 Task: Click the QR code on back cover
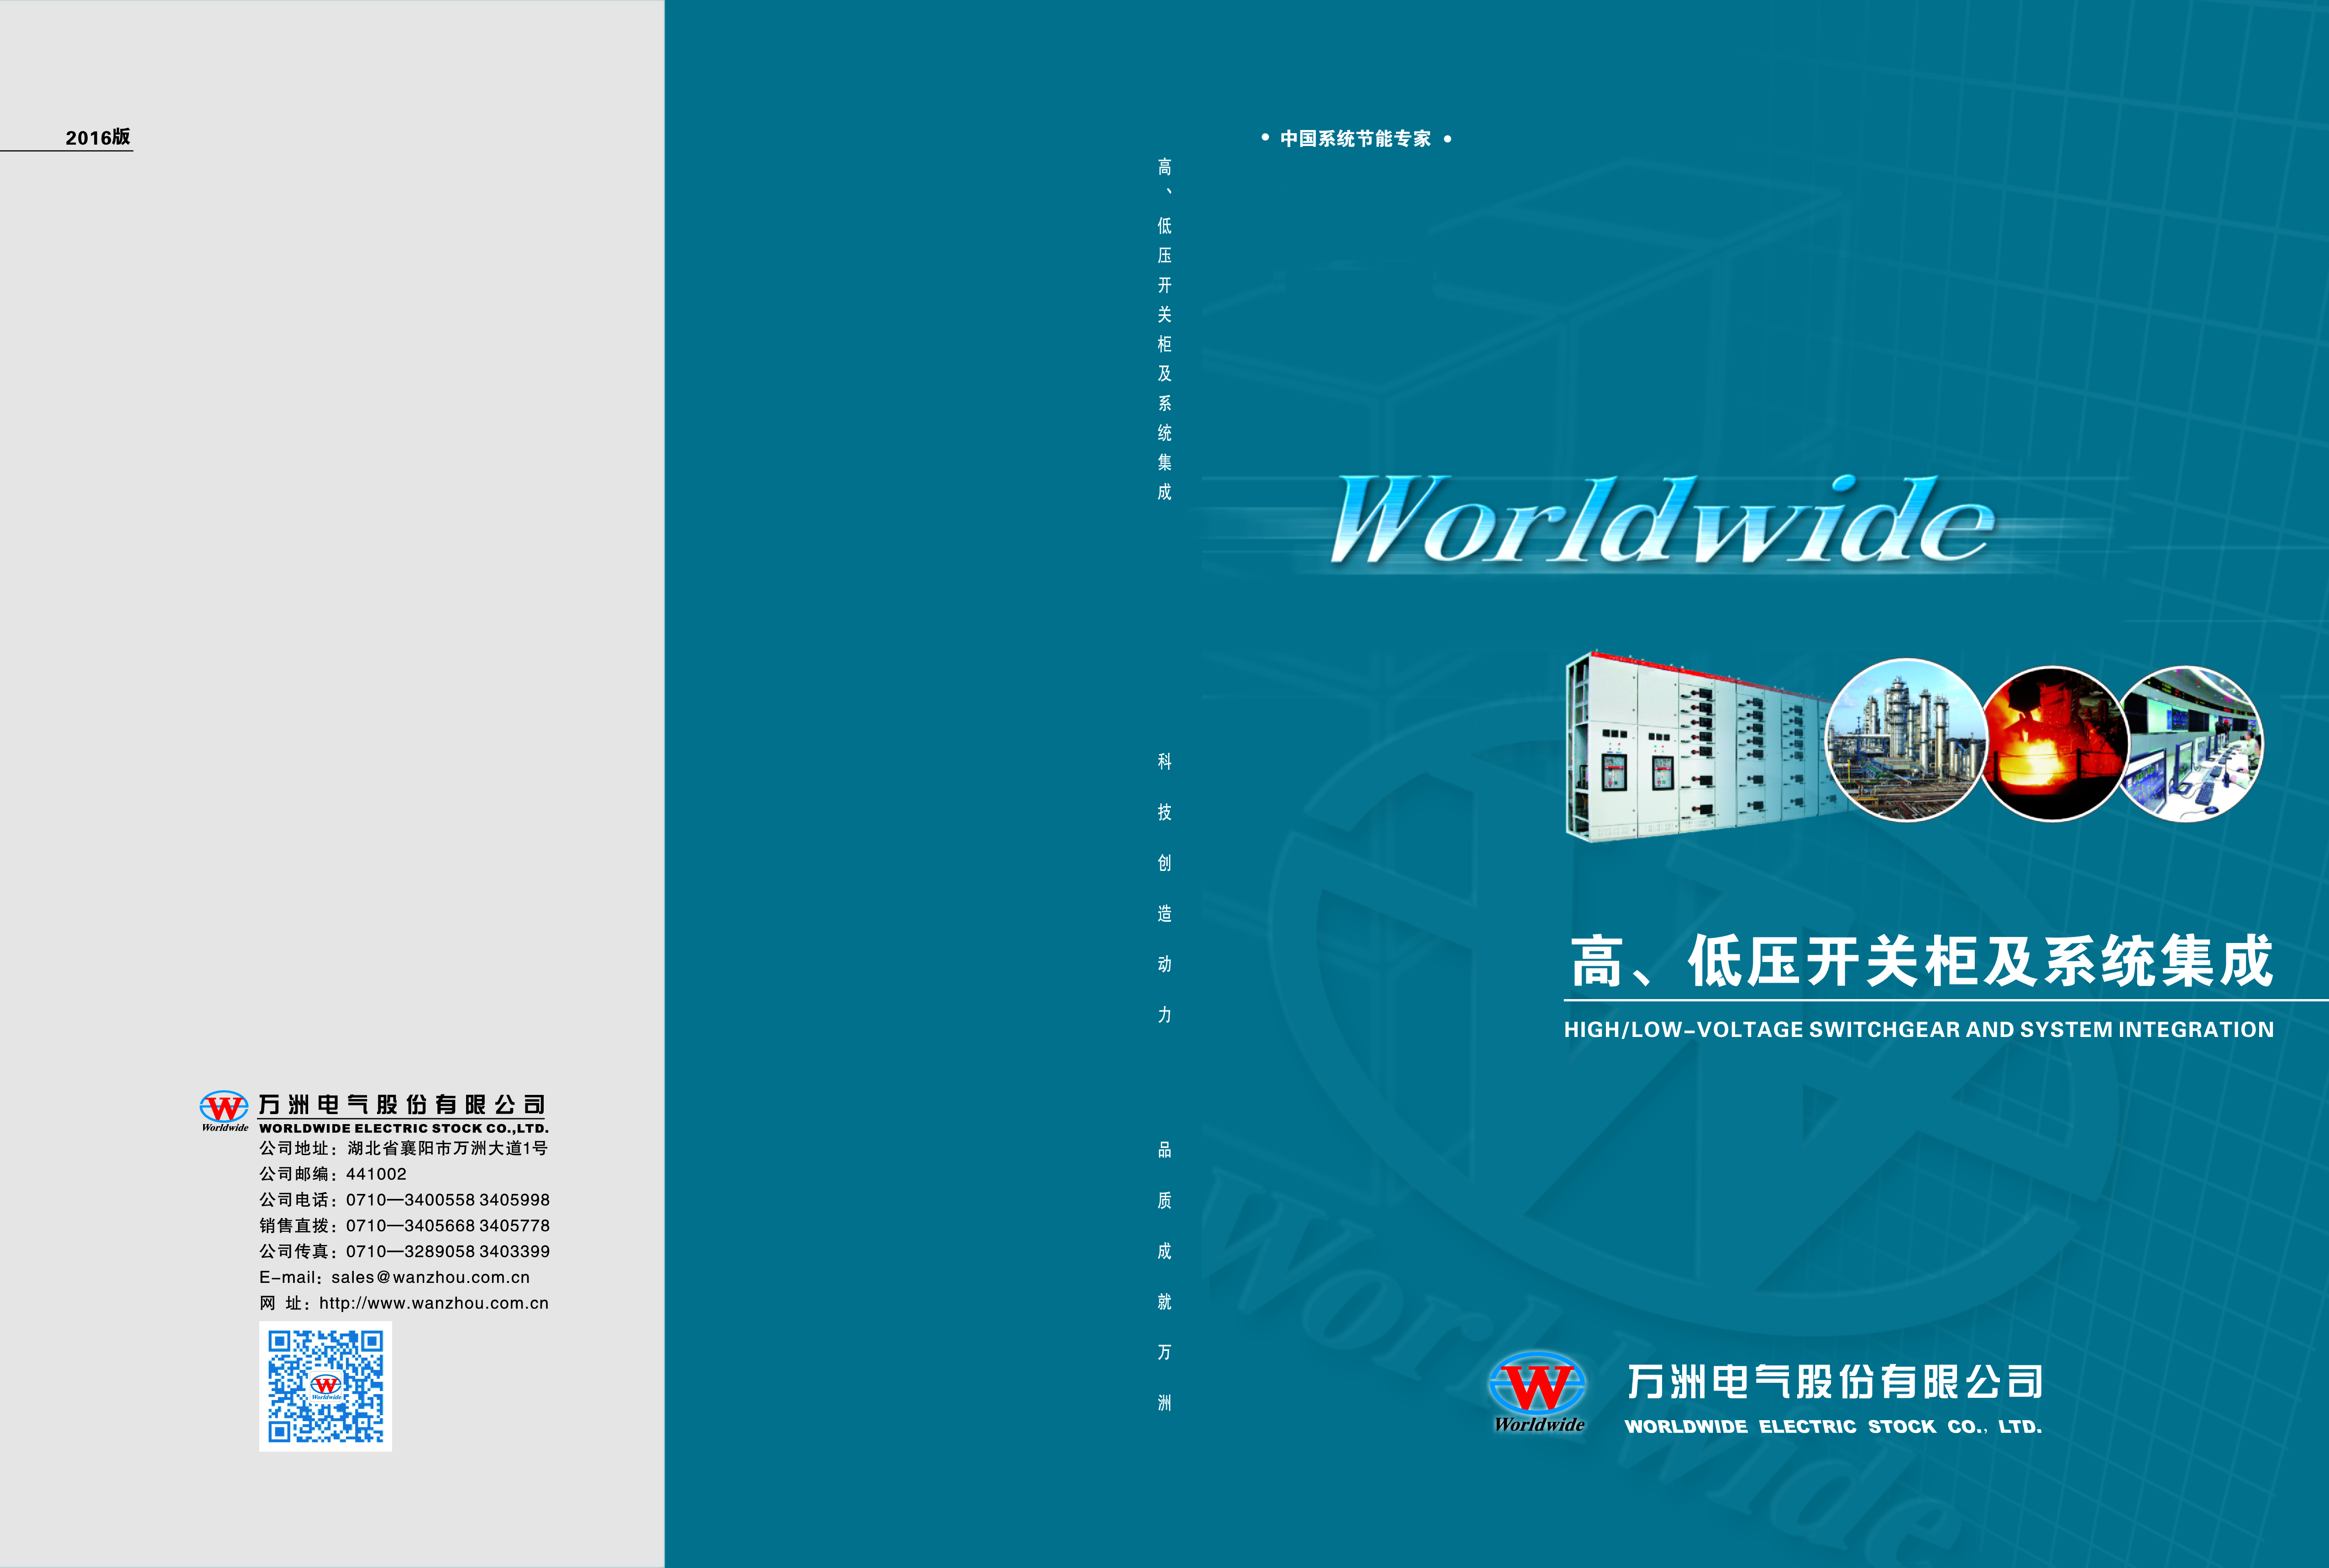click(325, 1386)
